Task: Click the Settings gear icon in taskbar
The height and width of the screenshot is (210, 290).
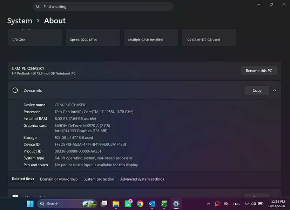Action: click(x=176, y=204)
